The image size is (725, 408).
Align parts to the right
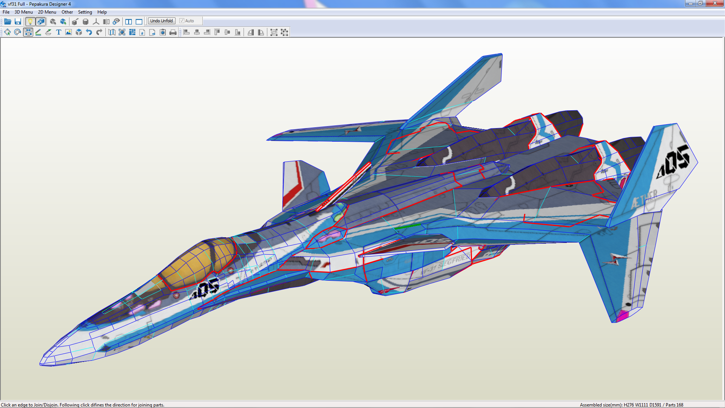pyautogui.click(x=207, y=32)
